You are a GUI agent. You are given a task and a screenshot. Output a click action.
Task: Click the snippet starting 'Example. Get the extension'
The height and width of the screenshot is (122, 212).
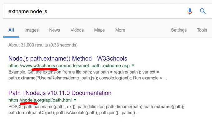[x=88, y=75]
